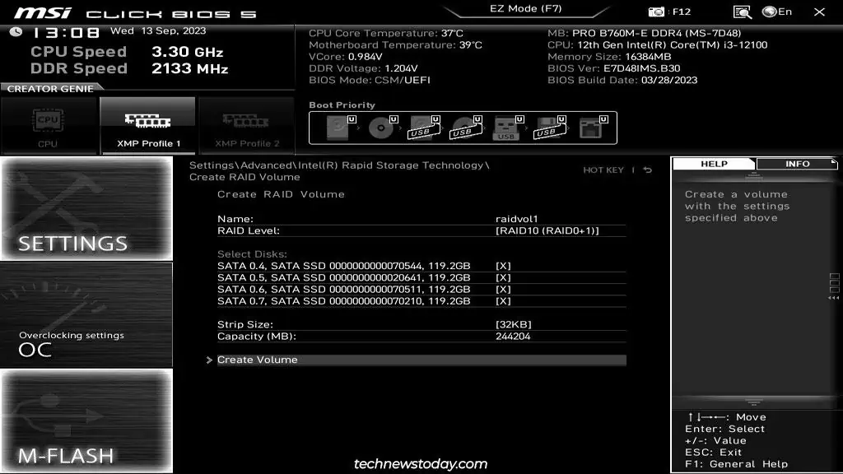Open the BIOS search icon
843x474 pixels.
coord(742,12)
